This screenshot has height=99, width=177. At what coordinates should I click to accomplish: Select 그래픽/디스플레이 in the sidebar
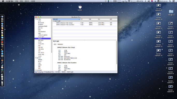coord(43,35)
